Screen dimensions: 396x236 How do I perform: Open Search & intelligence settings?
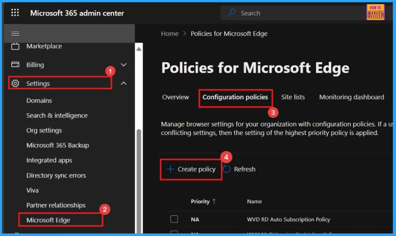pos(57,115)
